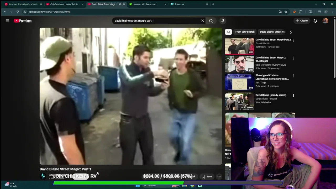Open options for David Blaine parody series

coord(293,96)
